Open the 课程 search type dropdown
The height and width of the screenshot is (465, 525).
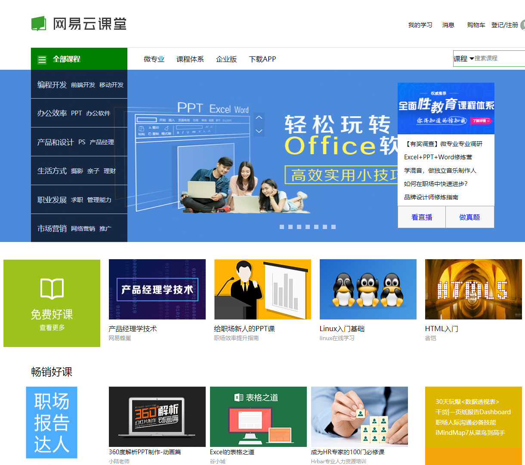[462, 59]
